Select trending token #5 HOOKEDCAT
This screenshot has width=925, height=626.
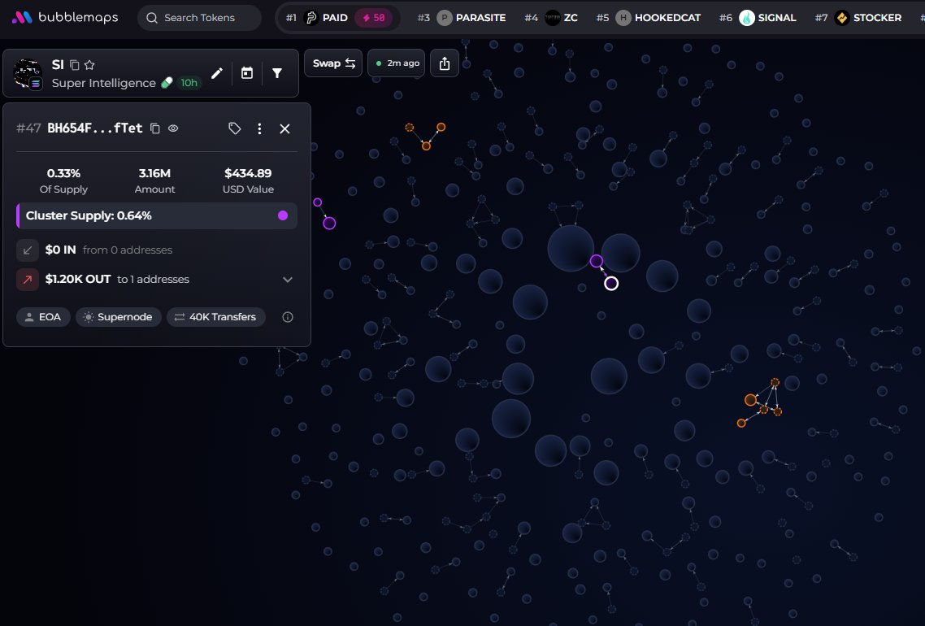point(649,18)
